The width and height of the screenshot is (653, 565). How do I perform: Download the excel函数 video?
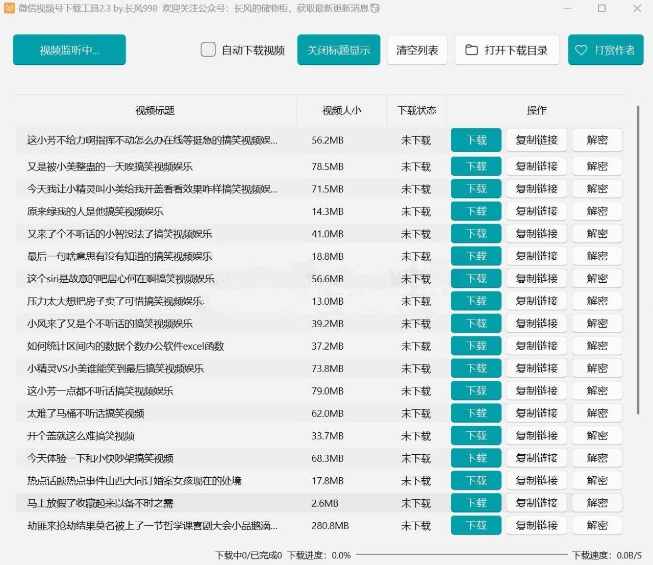tap(476, 346)
